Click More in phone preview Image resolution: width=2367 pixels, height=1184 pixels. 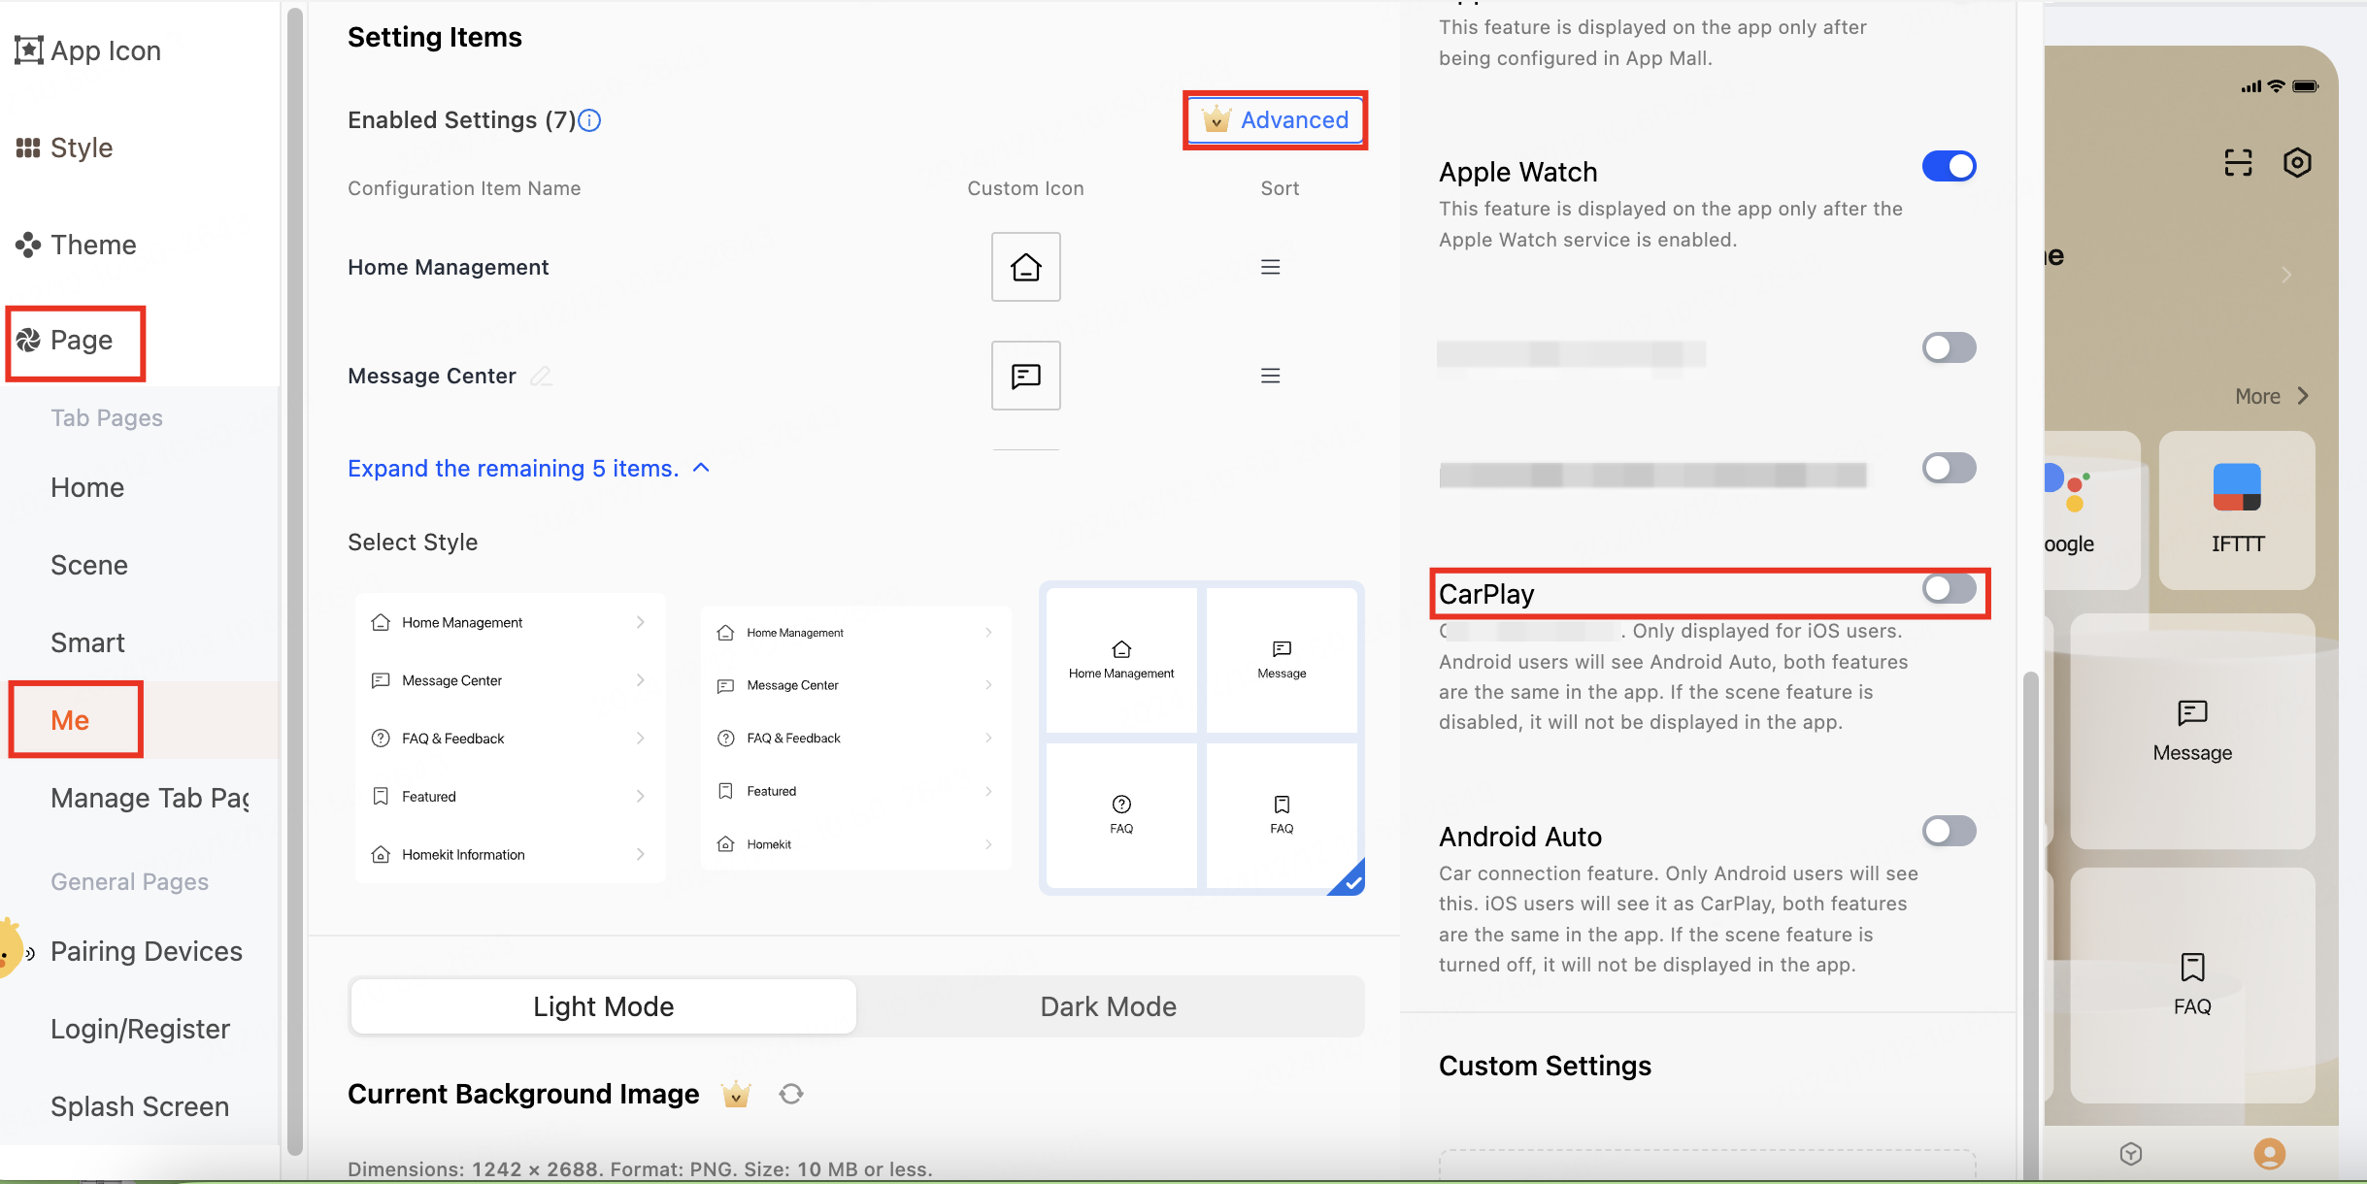tap(2272, 396)
